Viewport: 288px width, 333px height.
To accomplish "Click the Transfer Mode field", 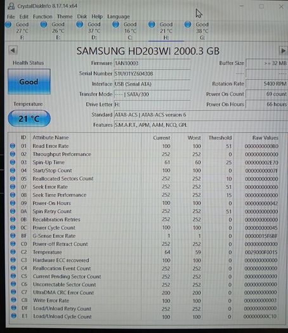I will (x=152, y=95).
